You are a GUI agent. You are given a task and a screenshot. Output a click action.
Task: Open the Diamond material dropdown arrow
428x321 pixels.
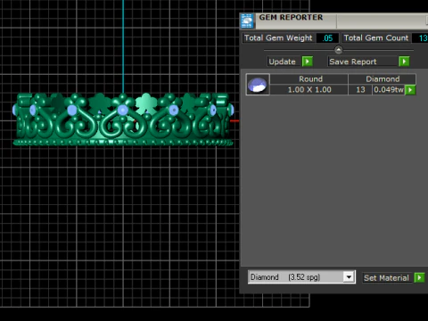[349, 277]
